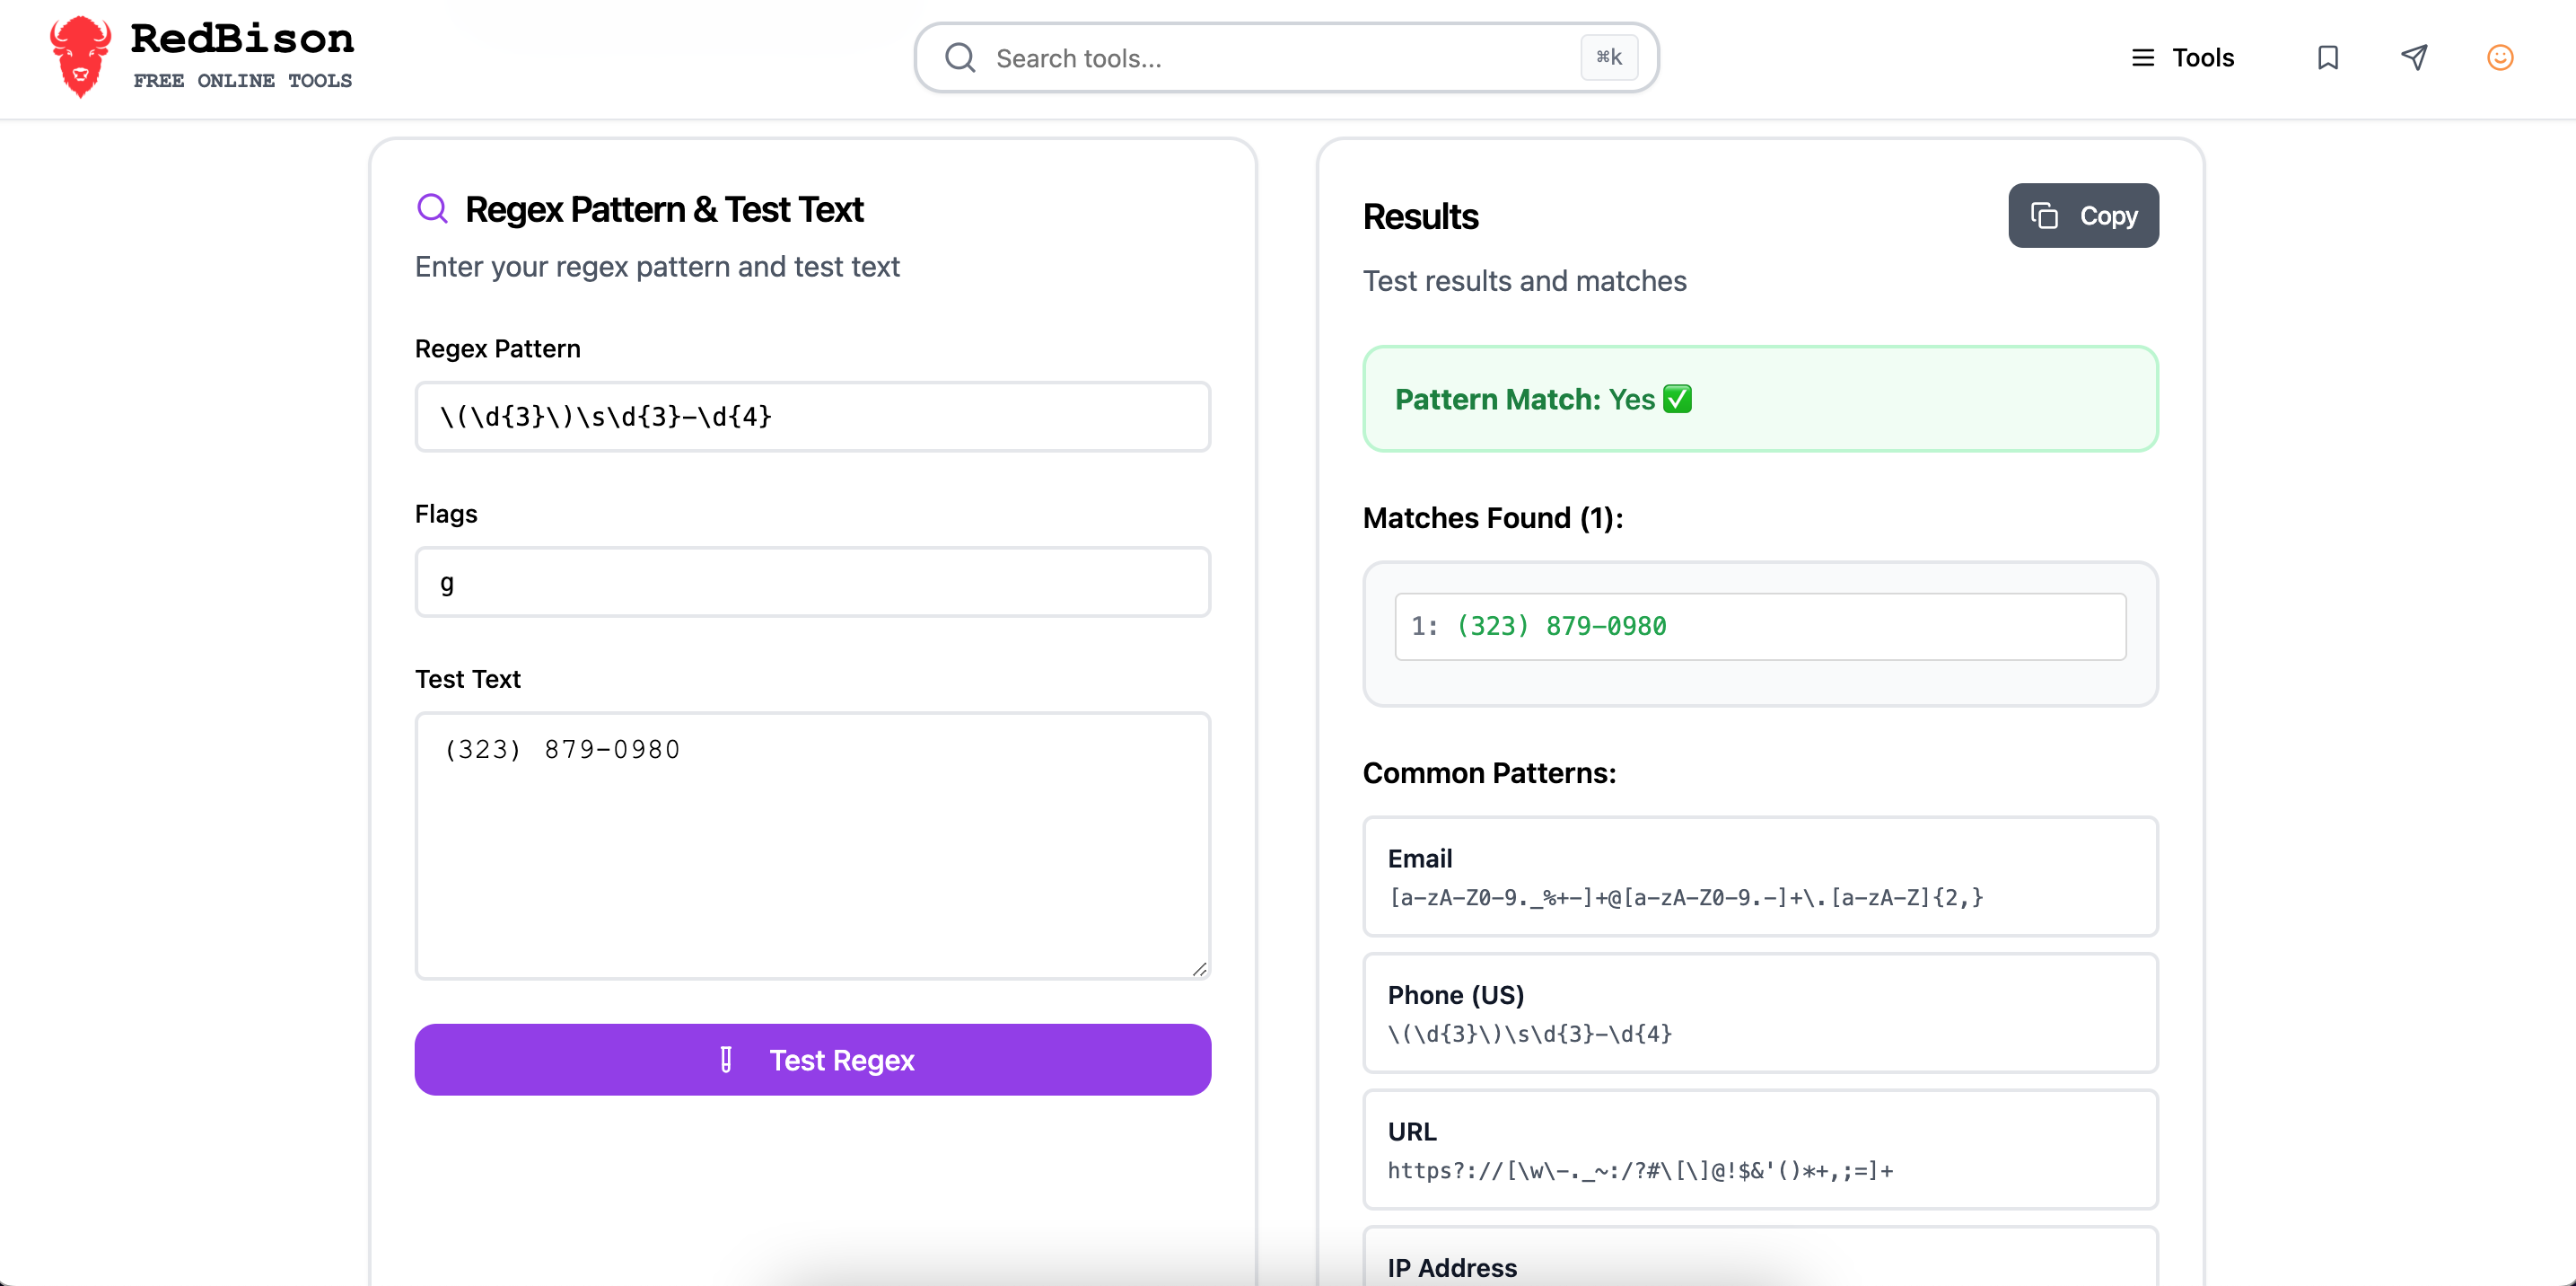Focus the Regex Pattern input field
Viewport: 2576px width, 1286px height.
coord(812,417)
